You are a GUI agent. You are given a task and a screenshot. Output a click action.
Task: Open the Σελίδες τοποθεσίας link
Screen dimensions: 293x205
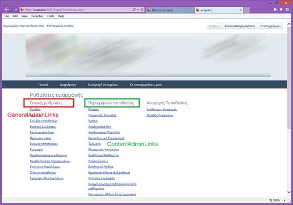pyautogui.click(x=44, y=121)
